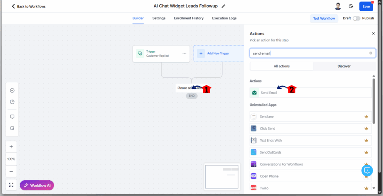This screenshot has height=196, width=383.
Task: Open user profile avatar
Action: 338,6
